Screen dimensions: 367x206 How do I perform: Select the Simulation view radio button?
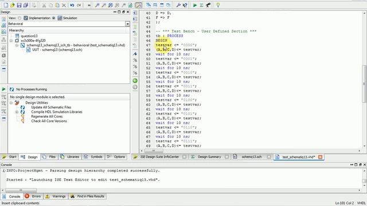[x=53, y=18]
